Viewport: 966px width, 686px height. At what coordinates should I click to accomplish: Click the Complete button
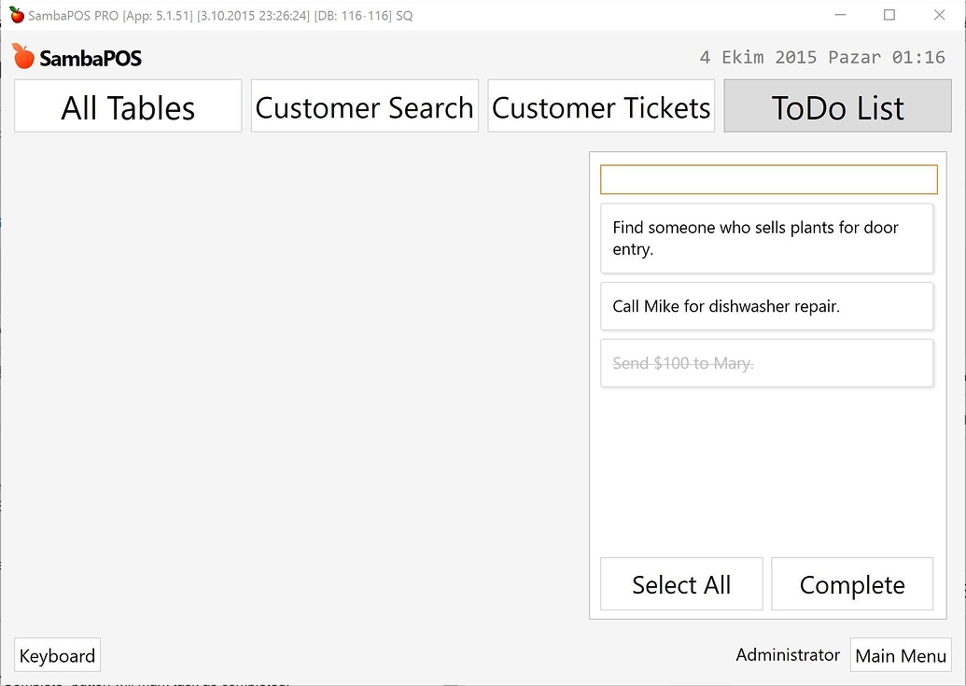coord(851,584)
